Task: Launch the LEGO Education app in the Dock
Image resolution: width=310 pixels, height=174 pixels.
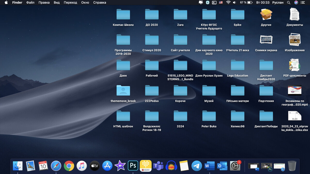Action: coord(146,166)
